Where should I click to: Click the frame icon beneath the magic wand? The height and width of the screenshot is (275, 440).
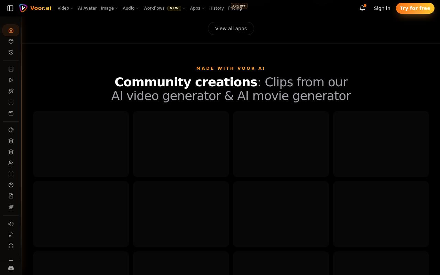[x=11, y=102]
